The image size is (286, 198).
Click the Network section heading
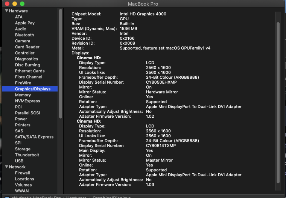click(x=17, y=167)
